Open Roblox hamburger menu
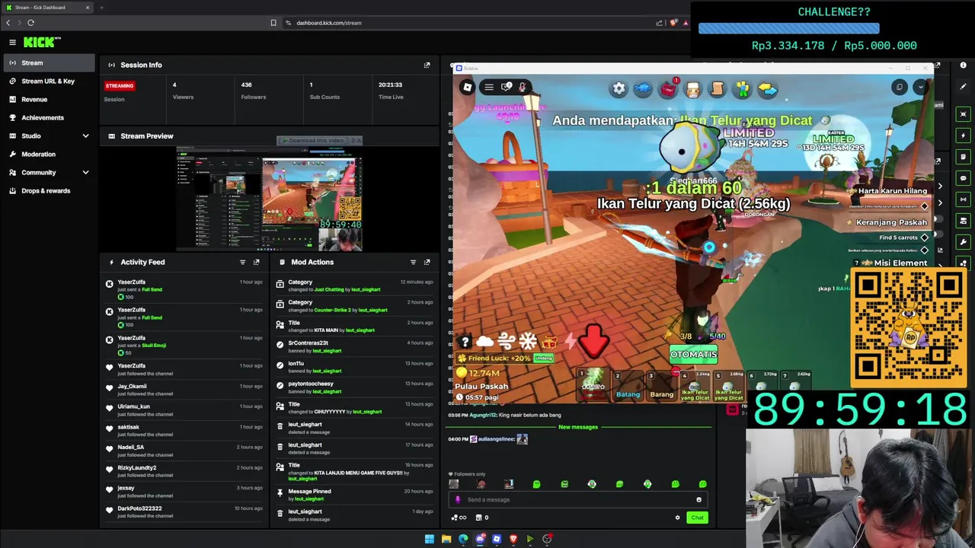 489,88
